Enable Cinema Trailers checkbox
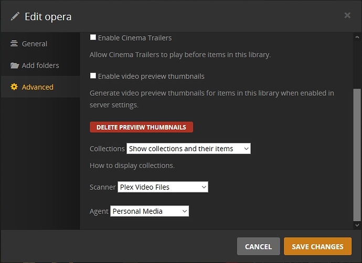Image resolution: width=362 pixels, height=263 pixels. tap(93, 37)
